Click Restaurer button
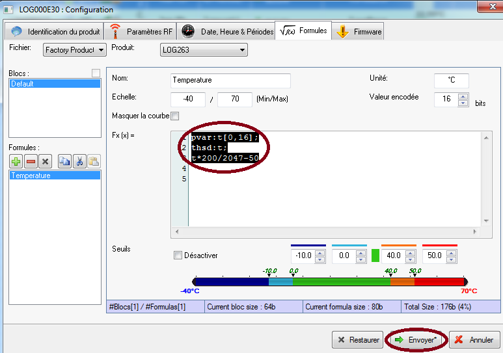The height and width of the screenshot is (353, 503). (358, 340)
